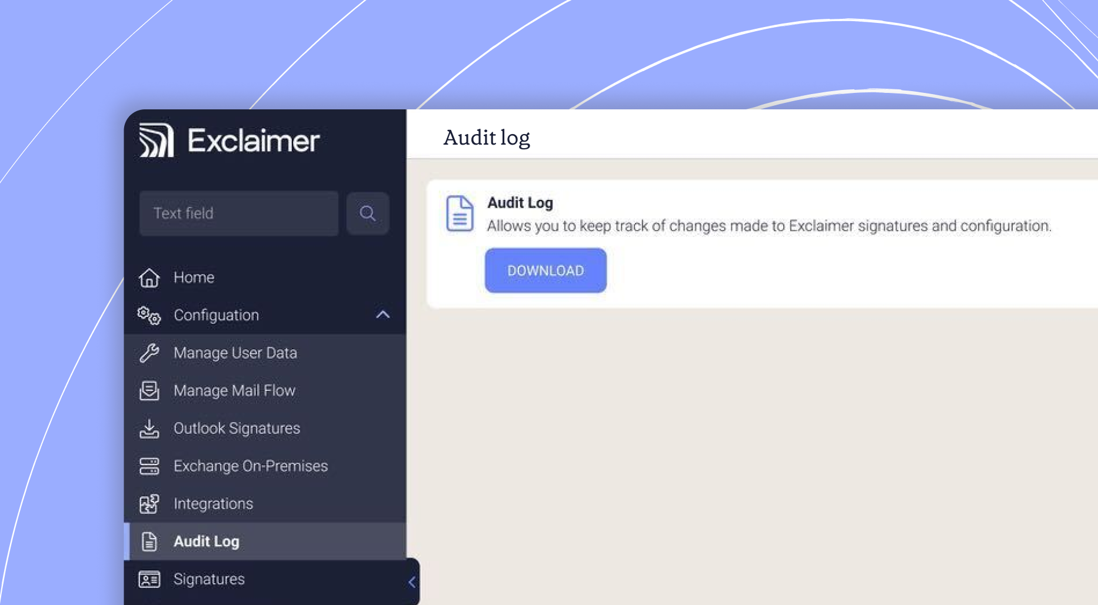
Task: Open Manage Mail Flow page
Action: coord(234,391)
